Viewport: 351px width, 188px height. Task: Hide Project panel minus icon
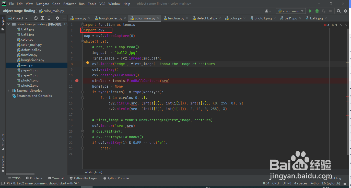64,18
